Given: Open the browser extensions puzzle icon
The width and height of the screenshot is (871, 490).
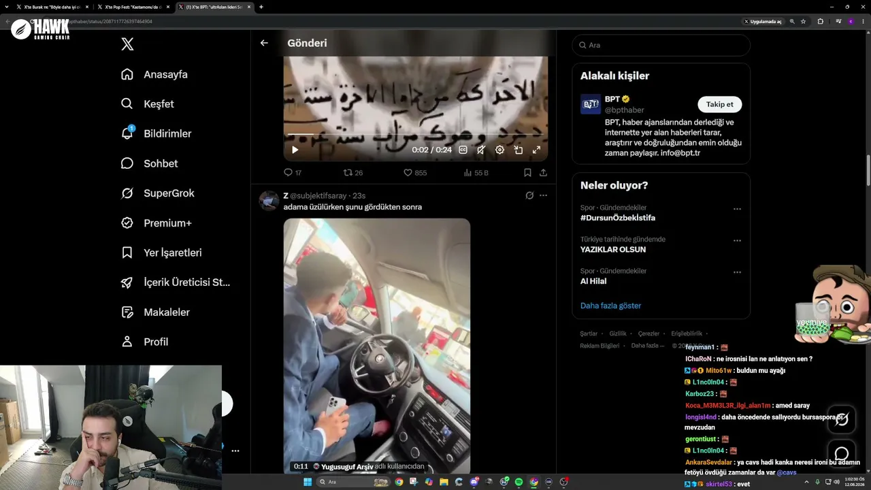Looking at the screenshot, I should [820, 22].
